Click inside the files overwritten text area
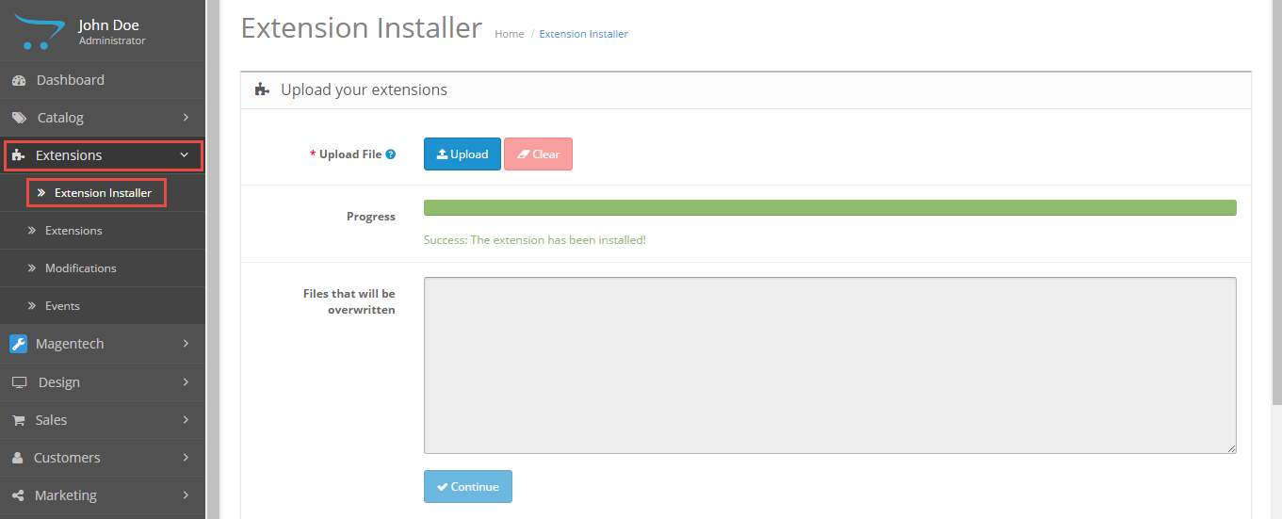 pyautogui.click(x=829, y=365)
